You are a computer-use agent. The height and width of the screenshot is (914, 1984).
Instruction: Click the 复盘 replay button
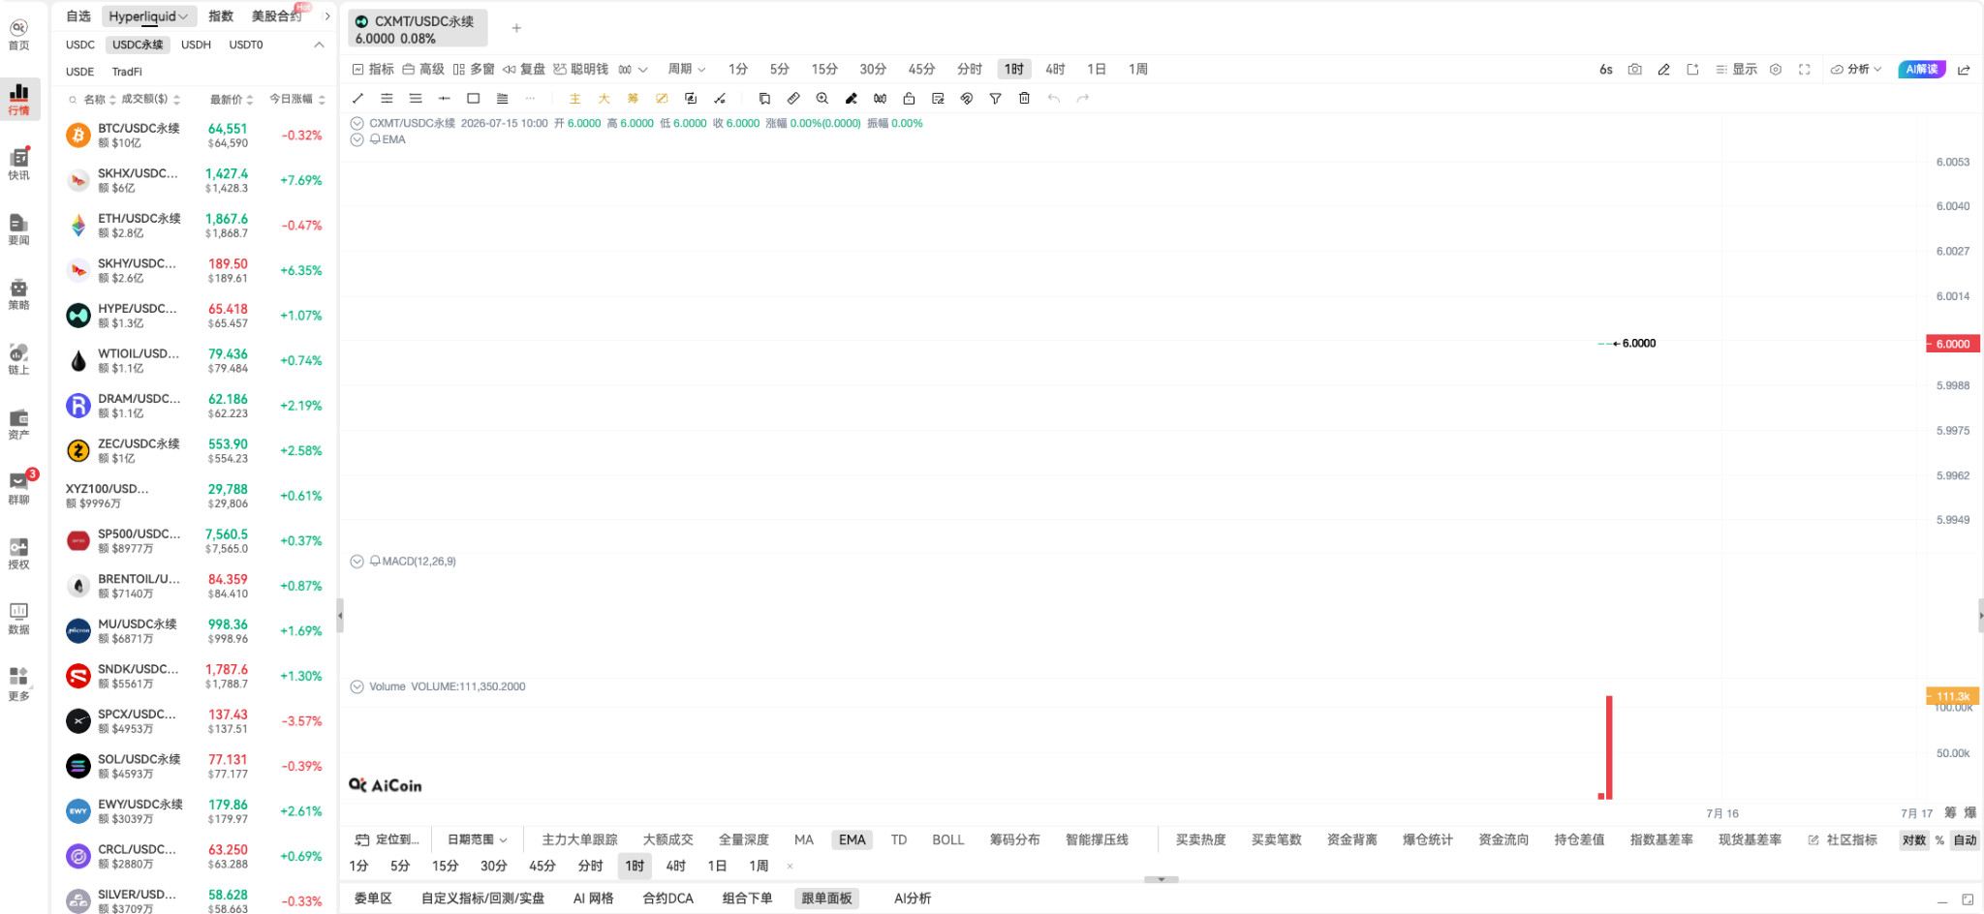coord(523,69)
